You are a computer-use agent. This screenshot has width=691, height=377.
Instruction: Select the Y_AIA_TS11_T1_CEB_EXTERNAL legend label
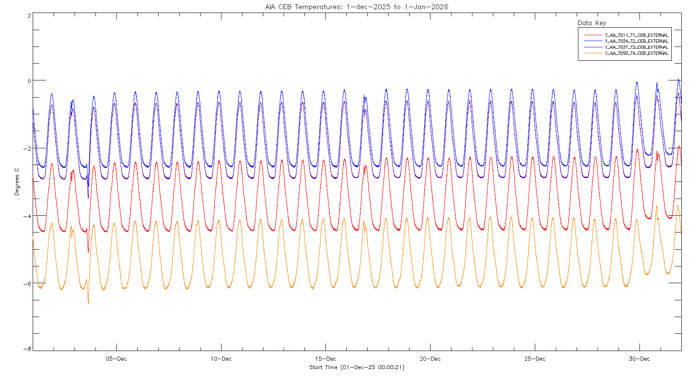coord(636,35)
